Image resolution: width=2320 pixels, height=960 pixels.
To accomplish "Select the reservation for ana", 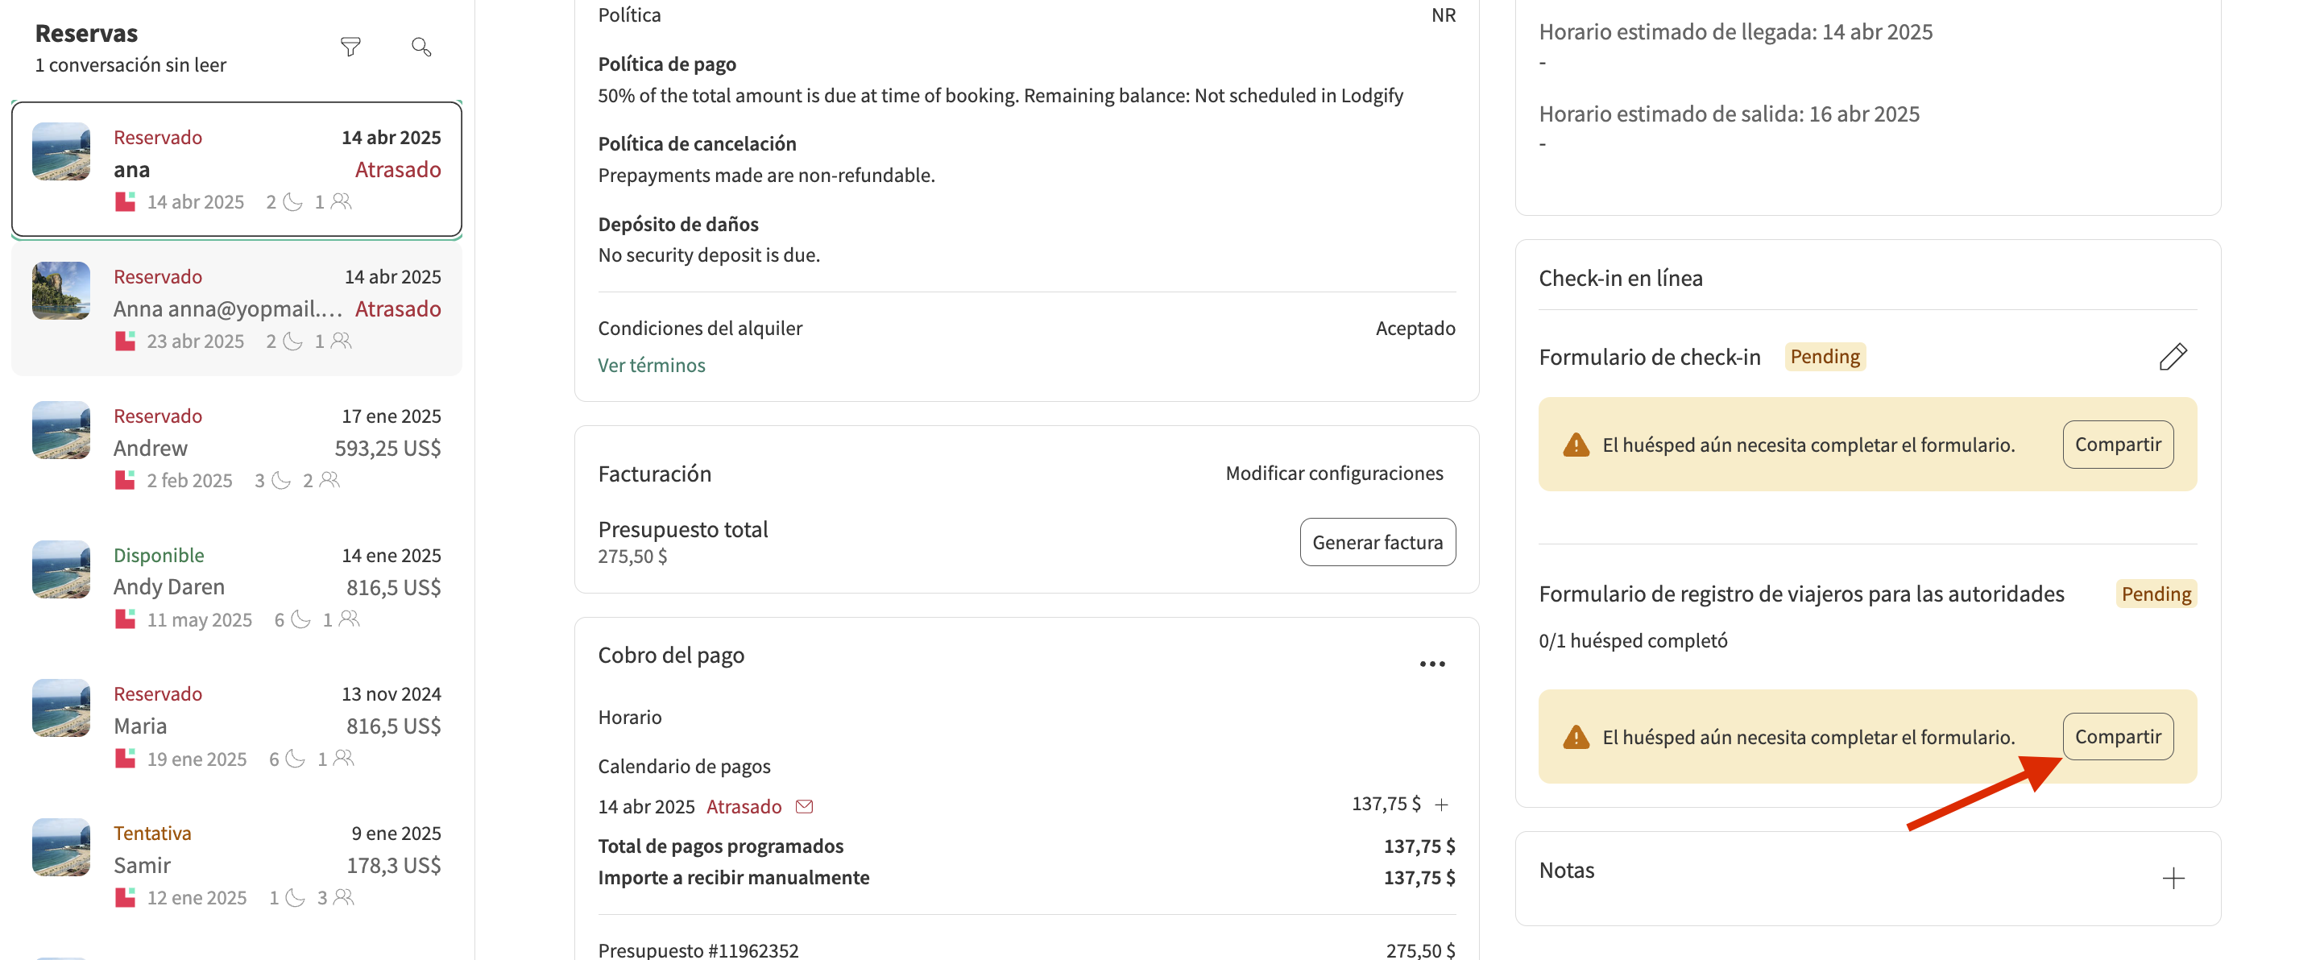I will pyautogui.click(x=236, y=169).
